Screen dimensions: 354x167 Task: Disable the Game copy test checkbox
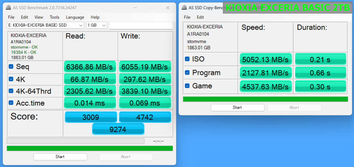pos(187,86)
